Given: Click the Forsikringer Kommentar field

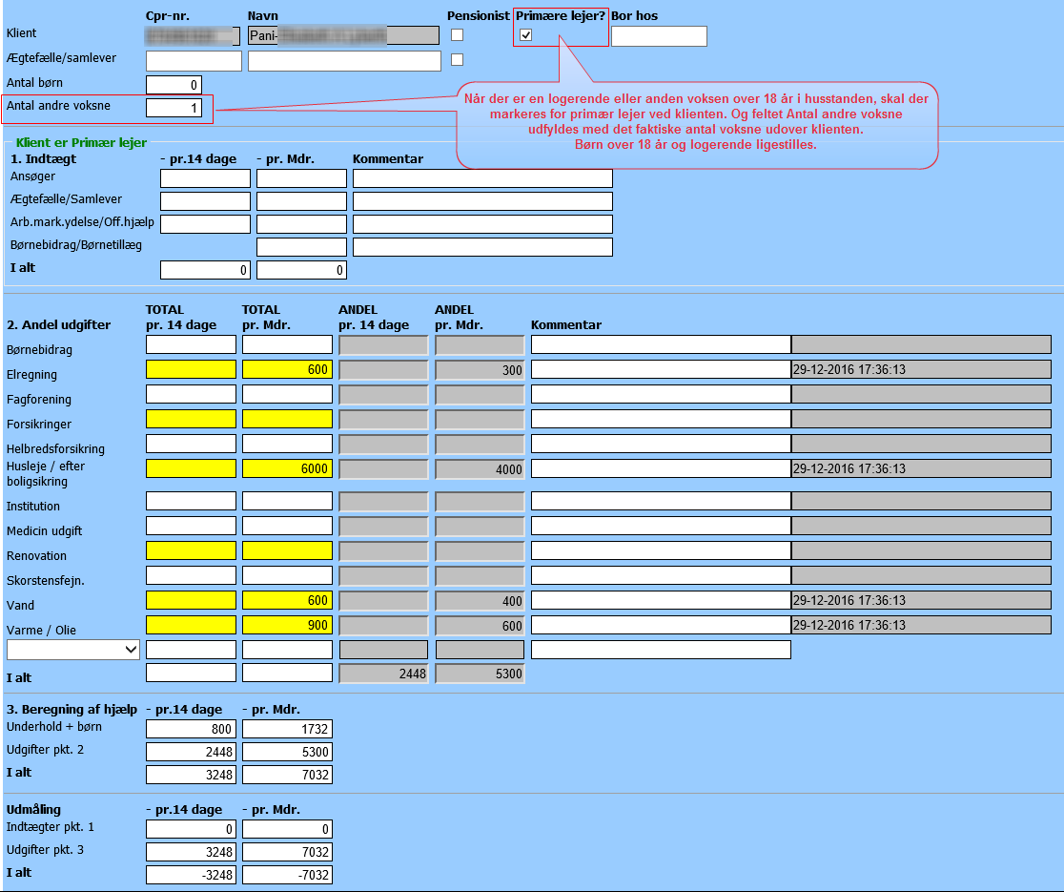Looking at the screenshot, I should tap(661, 419).
